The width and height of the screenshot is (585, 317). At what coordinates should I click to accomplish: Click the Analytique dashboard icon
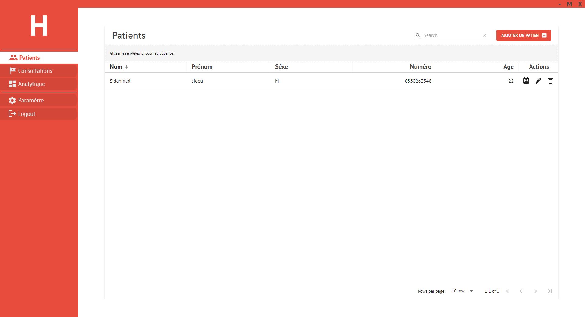click(12, 84)
